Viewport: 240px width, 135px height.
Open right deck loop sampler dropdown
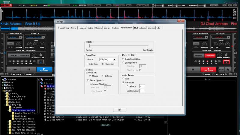pos(206,37)
